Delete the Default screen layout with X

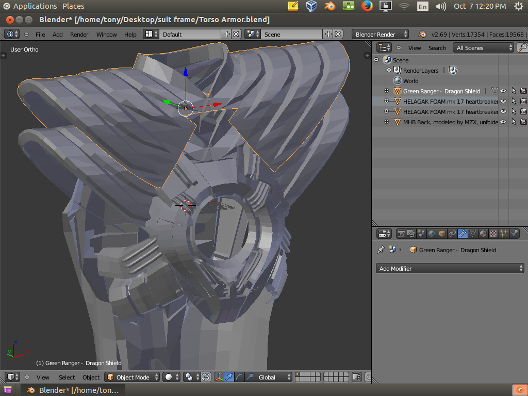pyautogui.click(x=236, y=34)
